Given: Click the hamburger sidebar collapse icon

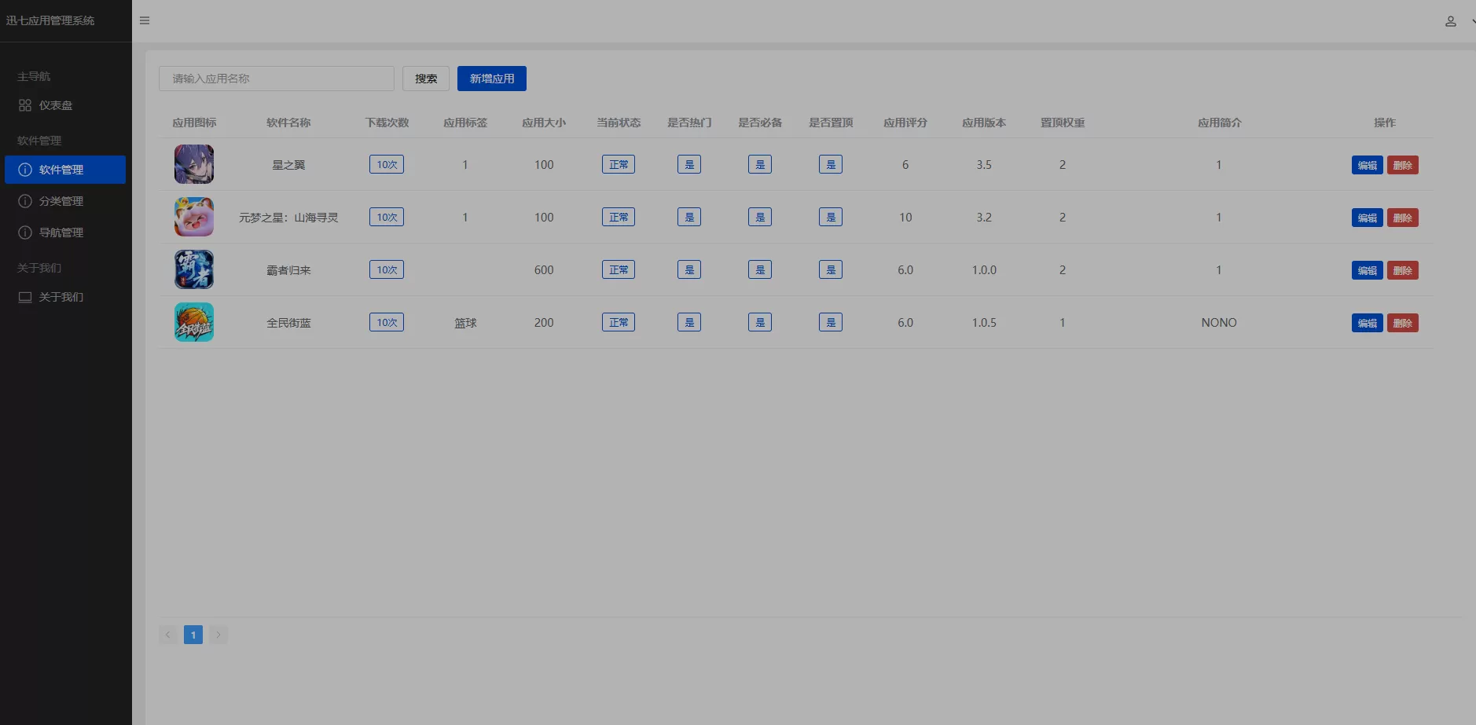Looking at the screenshot, I should (x=145, y=20).
